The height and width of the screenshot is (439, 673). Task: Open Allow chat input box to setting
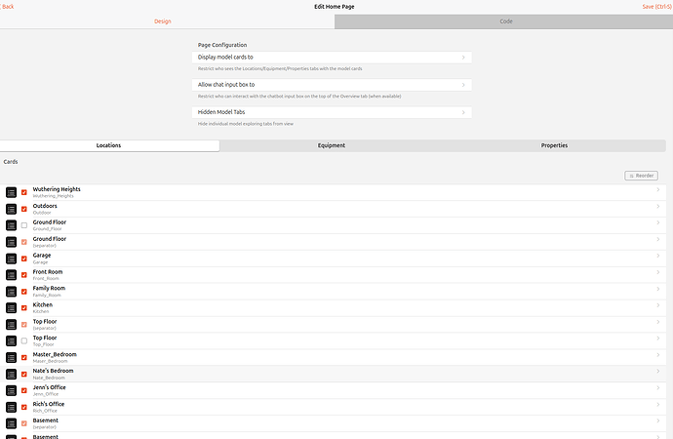(x=334, y=85)
